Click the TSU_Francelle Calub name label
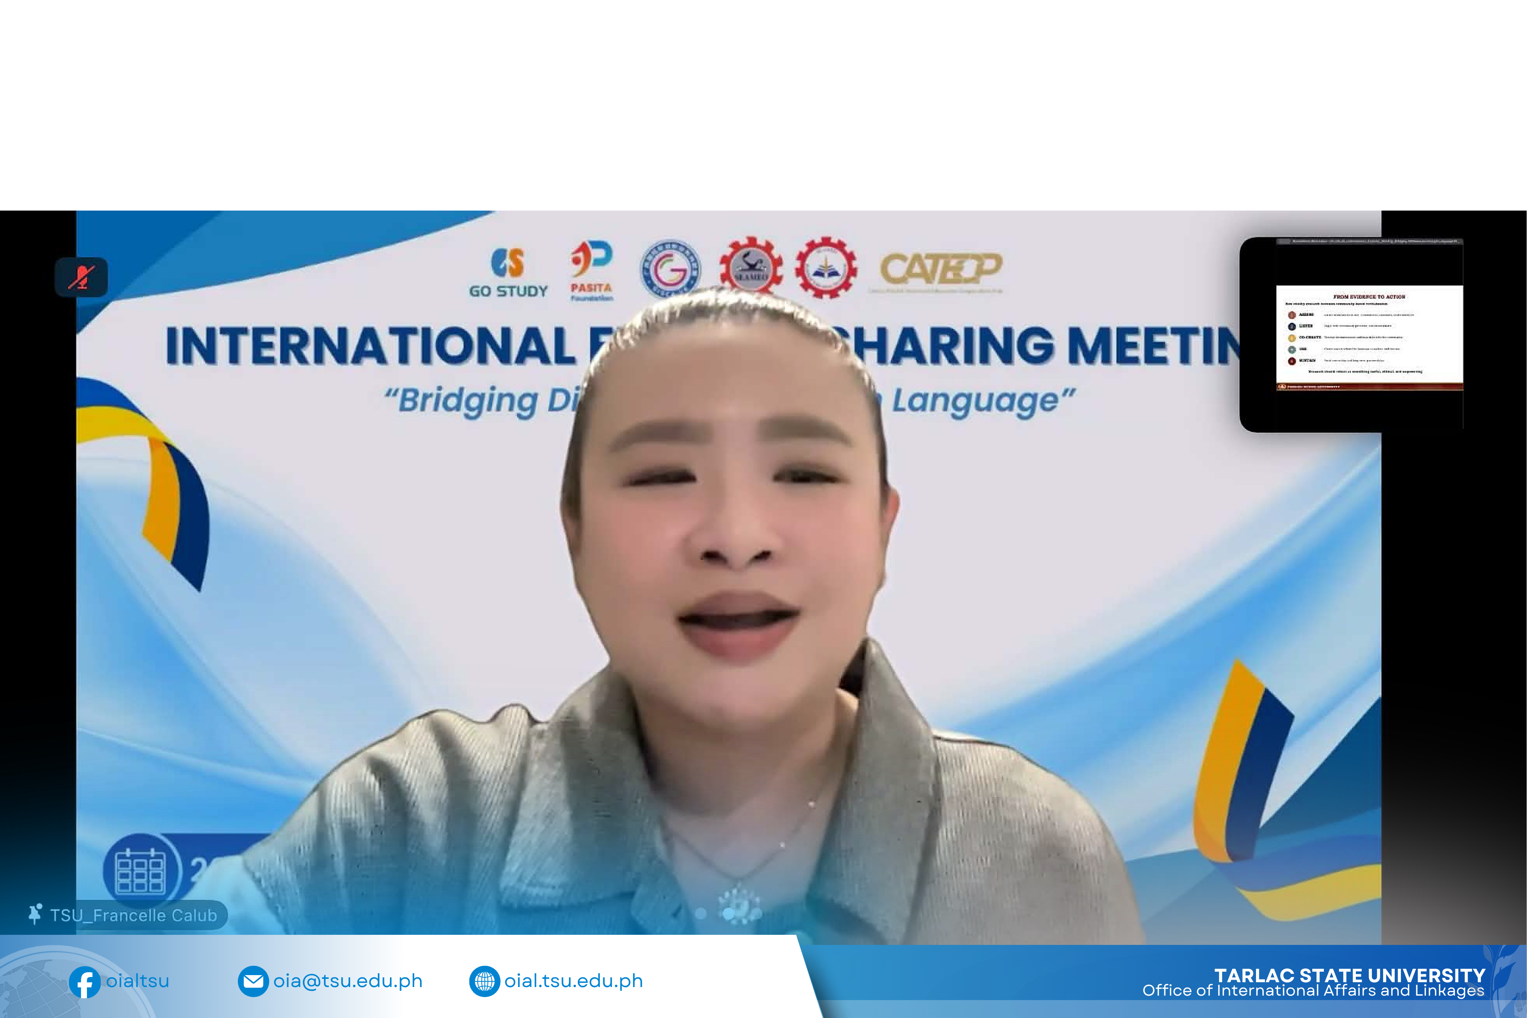 tap(134, 915)
